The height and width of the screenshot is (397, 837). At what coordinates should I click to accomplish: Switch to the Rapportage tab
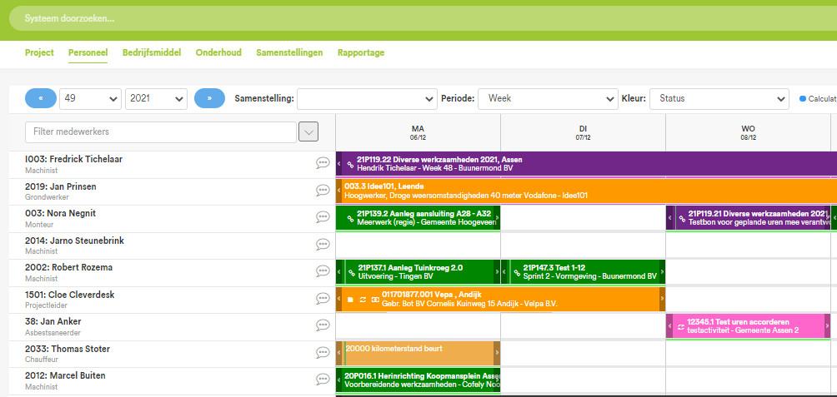tap(361, 52)
